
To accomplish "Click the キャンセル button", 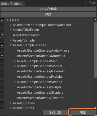I will click(x=55, y=112).
